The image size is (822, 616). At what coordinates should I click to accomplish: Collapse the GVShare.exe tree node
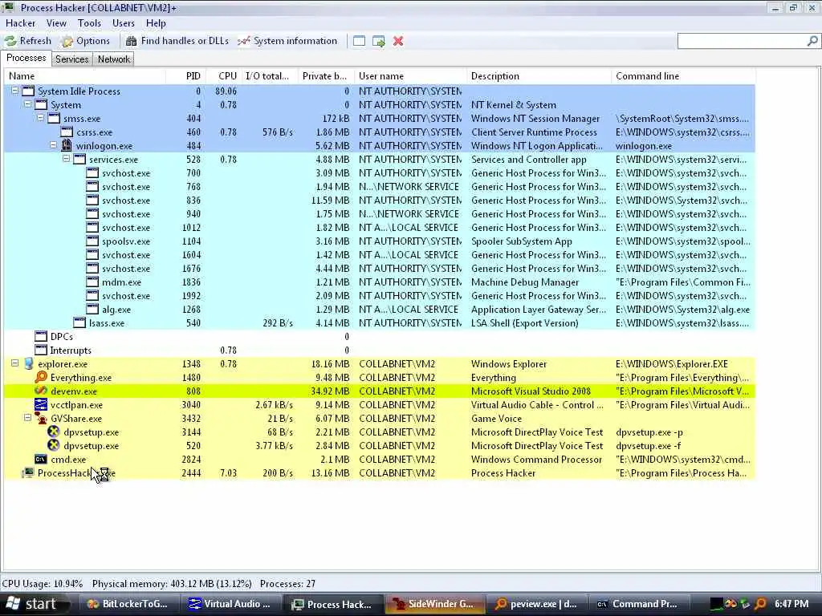click(x=28, y=417)
